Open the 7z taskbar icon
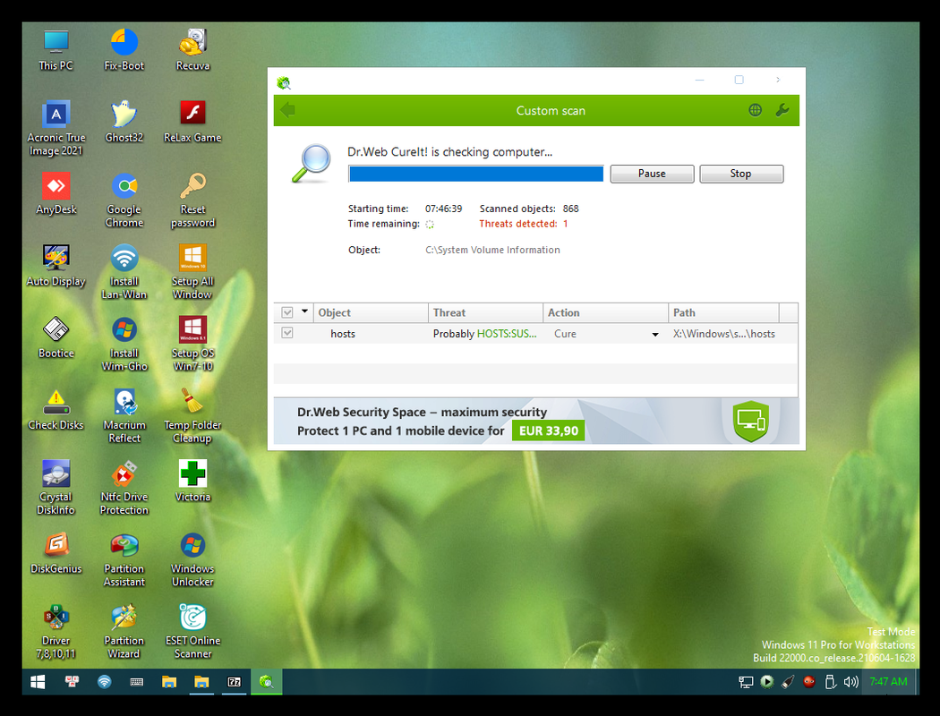The height and width of the screenshot is (716, 940). tap(234, 682)
